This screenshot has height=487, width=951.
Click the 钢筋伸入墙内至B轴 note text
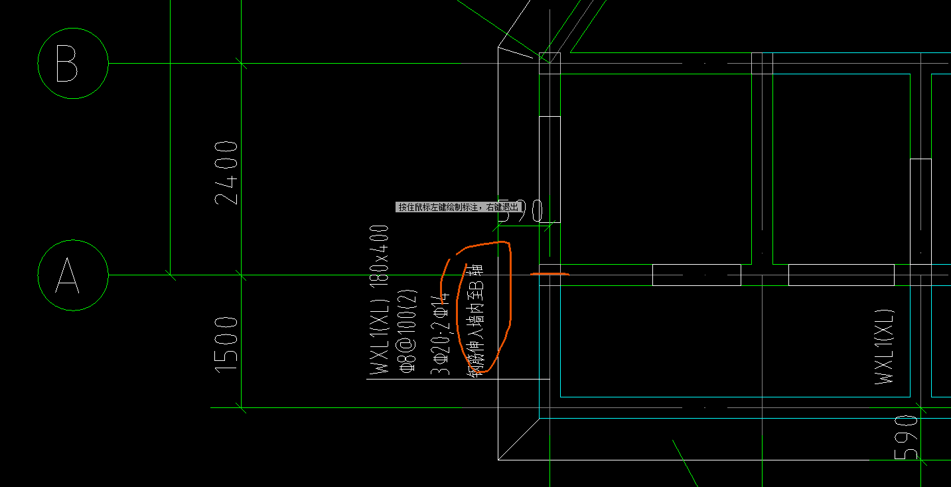coord(476,320)
